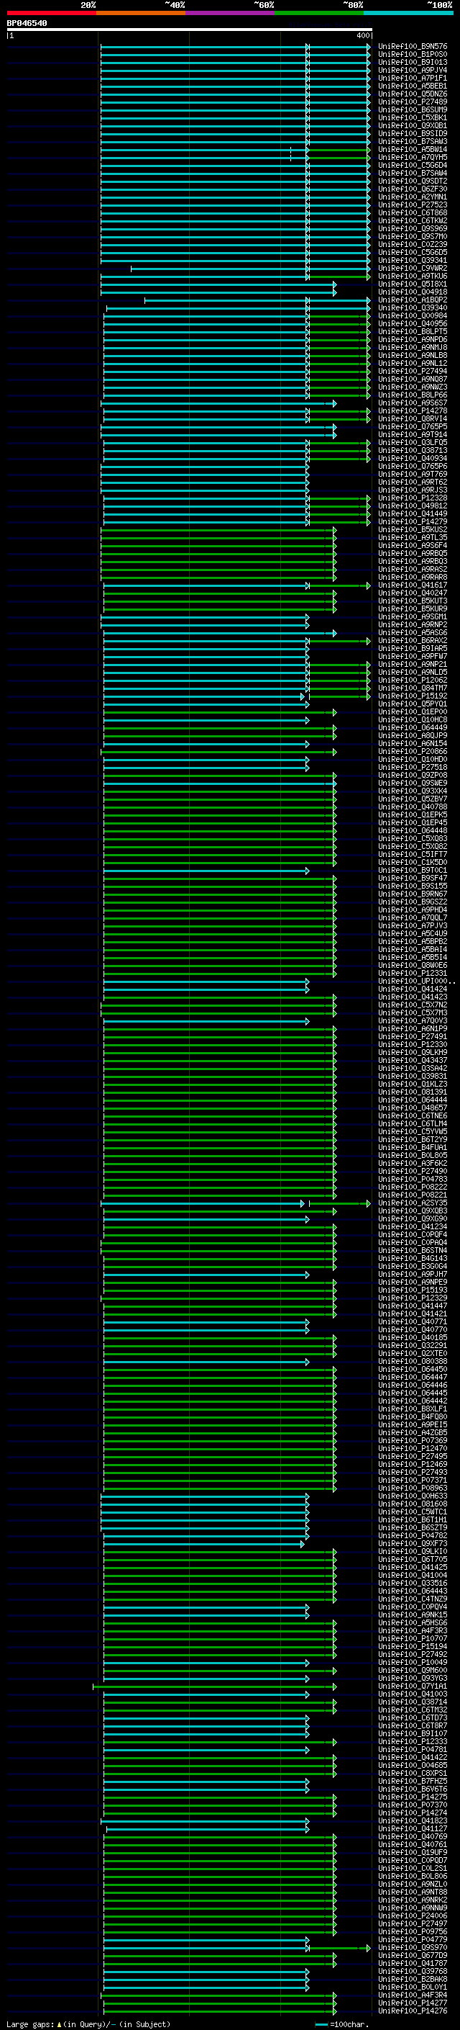This screenshot has width=460, height=2030.
Task: Select hit UniRef100_Q9S970
Action: pos(413,1947)
